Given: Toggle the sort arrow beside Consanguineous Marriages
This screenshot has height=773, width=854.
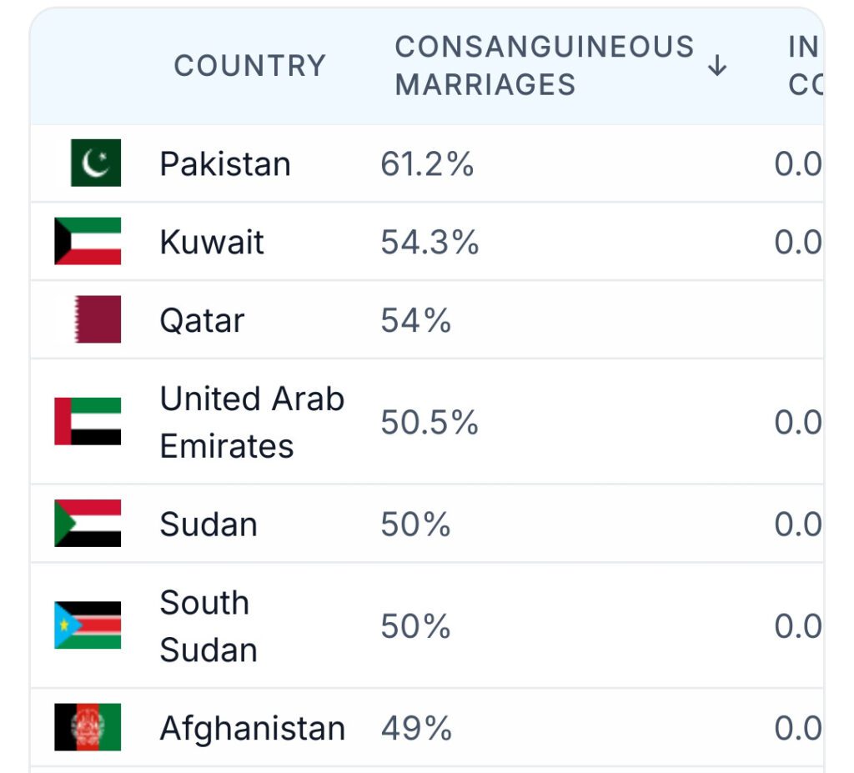Looking at the screenshot, I should click(x=717, y=66).
